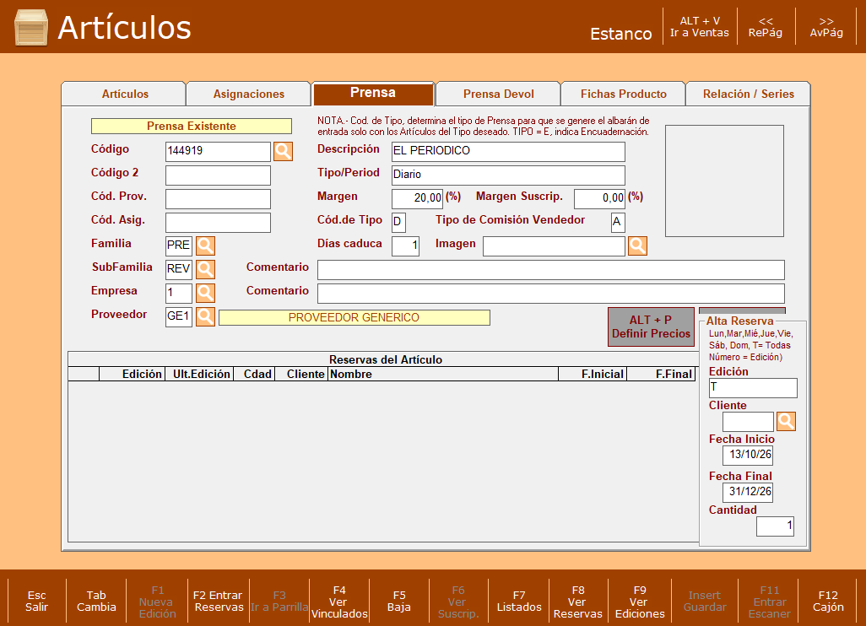Click the Código input field
Image resolution: width=866 pixels, height=626 pixels.
tap(218, 151)
